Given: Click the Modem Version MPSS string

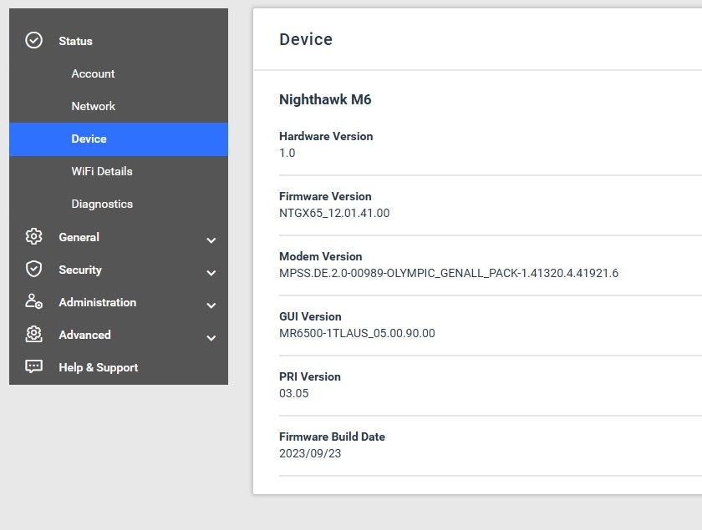Looking at the screenshot, I should pyautogui.click(x=448, y=273).
